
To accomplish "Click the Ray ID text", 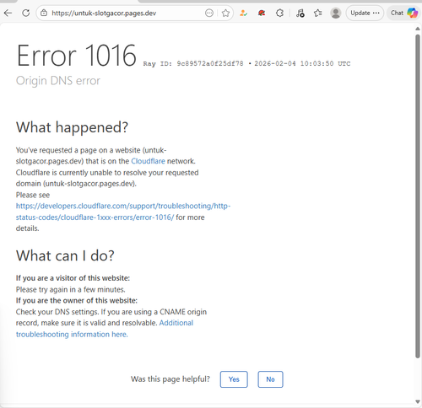I will coord(193,64).
